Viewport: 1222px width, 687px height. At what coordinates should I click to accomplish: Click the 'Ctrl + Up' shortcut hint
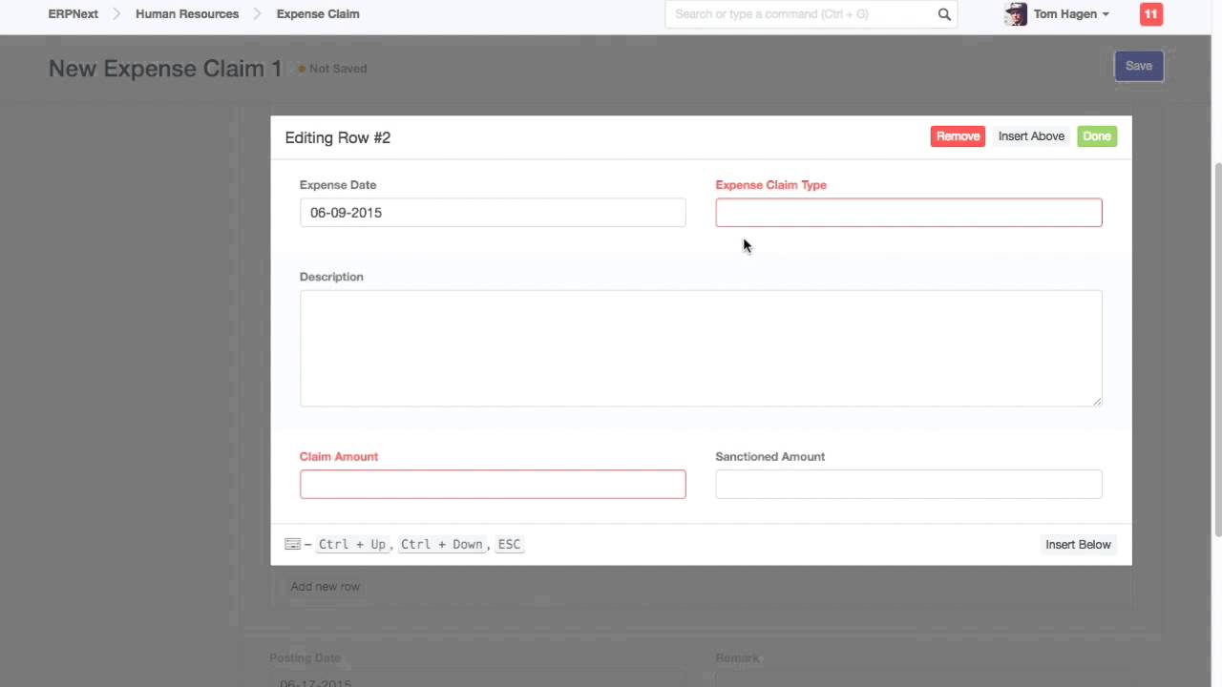coord(352,544)
